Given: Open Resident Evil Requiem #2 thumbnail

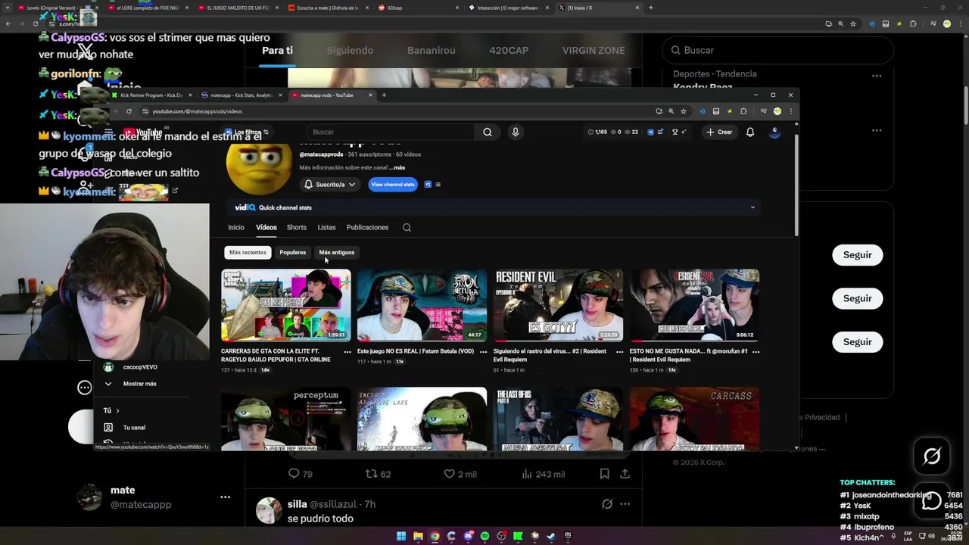Looking at the screenshot, I should 559,305.
